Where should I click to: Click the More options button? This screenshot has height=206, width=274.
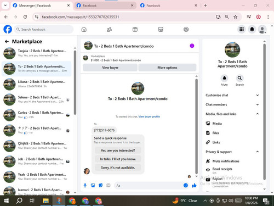(x=167, y=68)
